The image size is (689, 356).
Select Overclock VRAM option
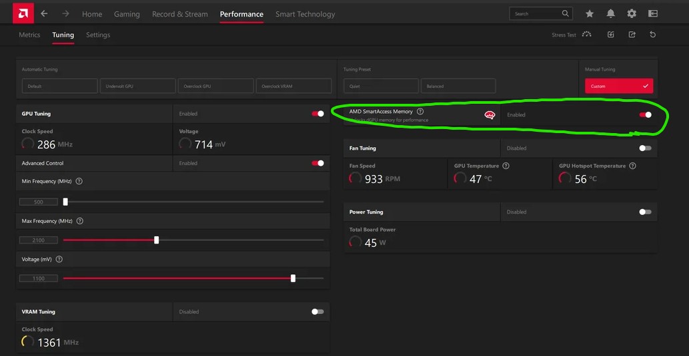294,86
